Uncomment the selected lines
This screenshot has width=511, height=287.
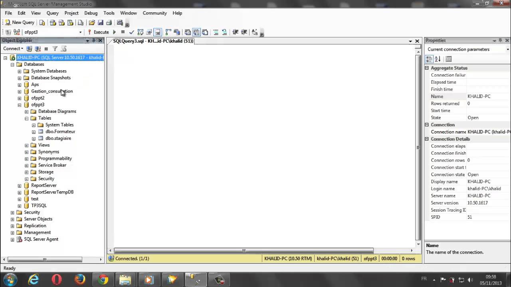(224, 32)
